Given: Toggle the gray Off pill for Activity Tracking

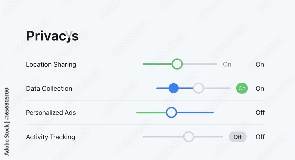Looking at the screenshot, I should tap(237, 137).
